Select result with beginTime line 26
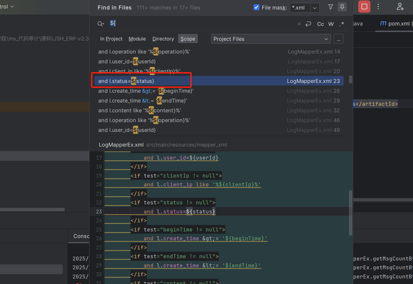 (x=219, y=91)
